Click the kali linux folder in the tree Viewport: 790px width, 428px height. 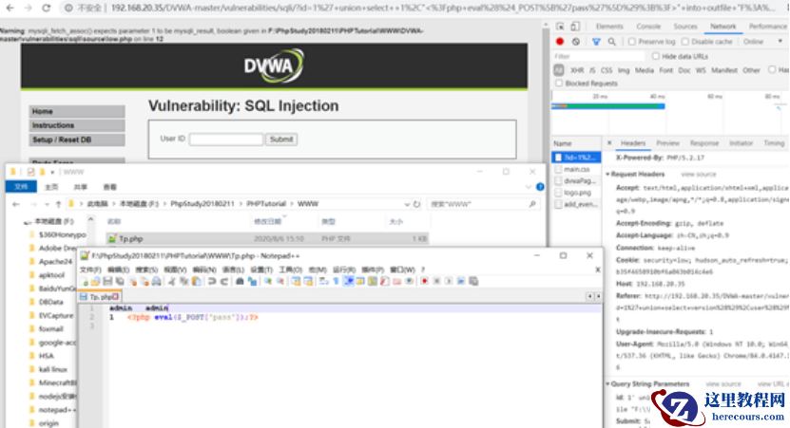click(x=53, y=369)
